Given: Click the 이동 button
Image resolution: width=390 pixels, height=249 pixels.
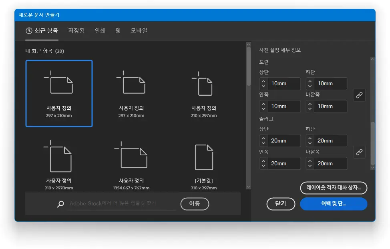Looking at the screenshot, I should pyautogui.click(x=195, y=204).
